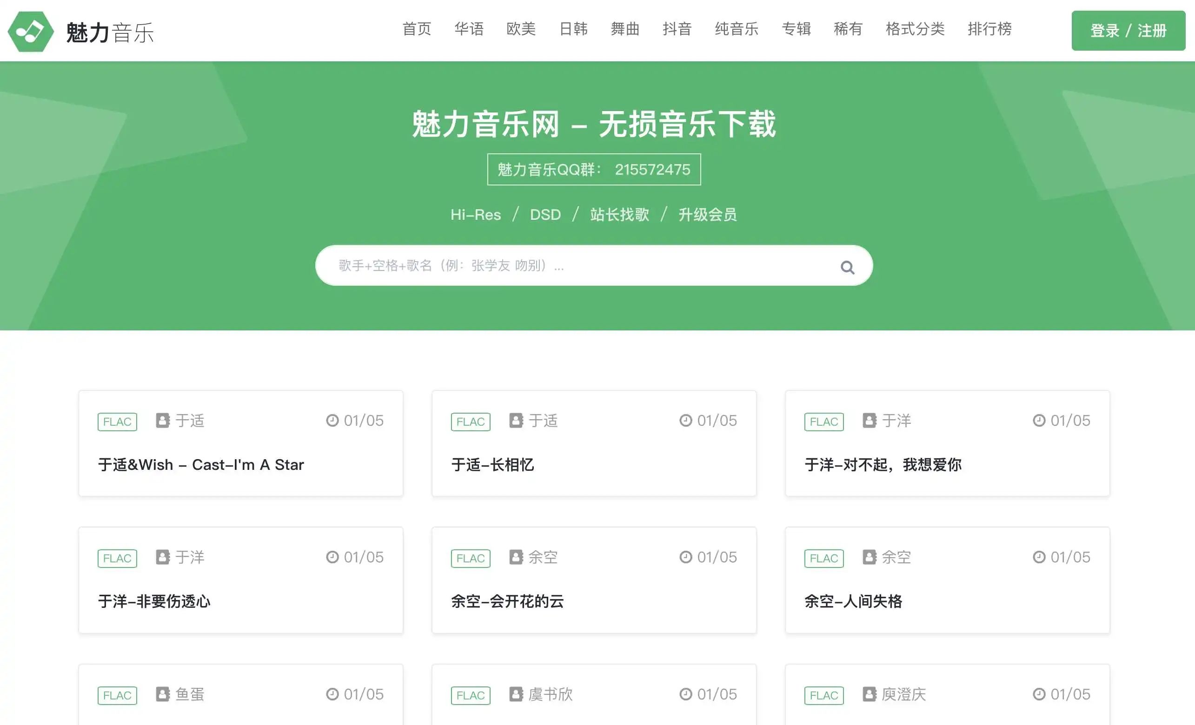Click FLAC tag on 非要伤透心 card
1195x725 pixels.
tap(117, 558)
